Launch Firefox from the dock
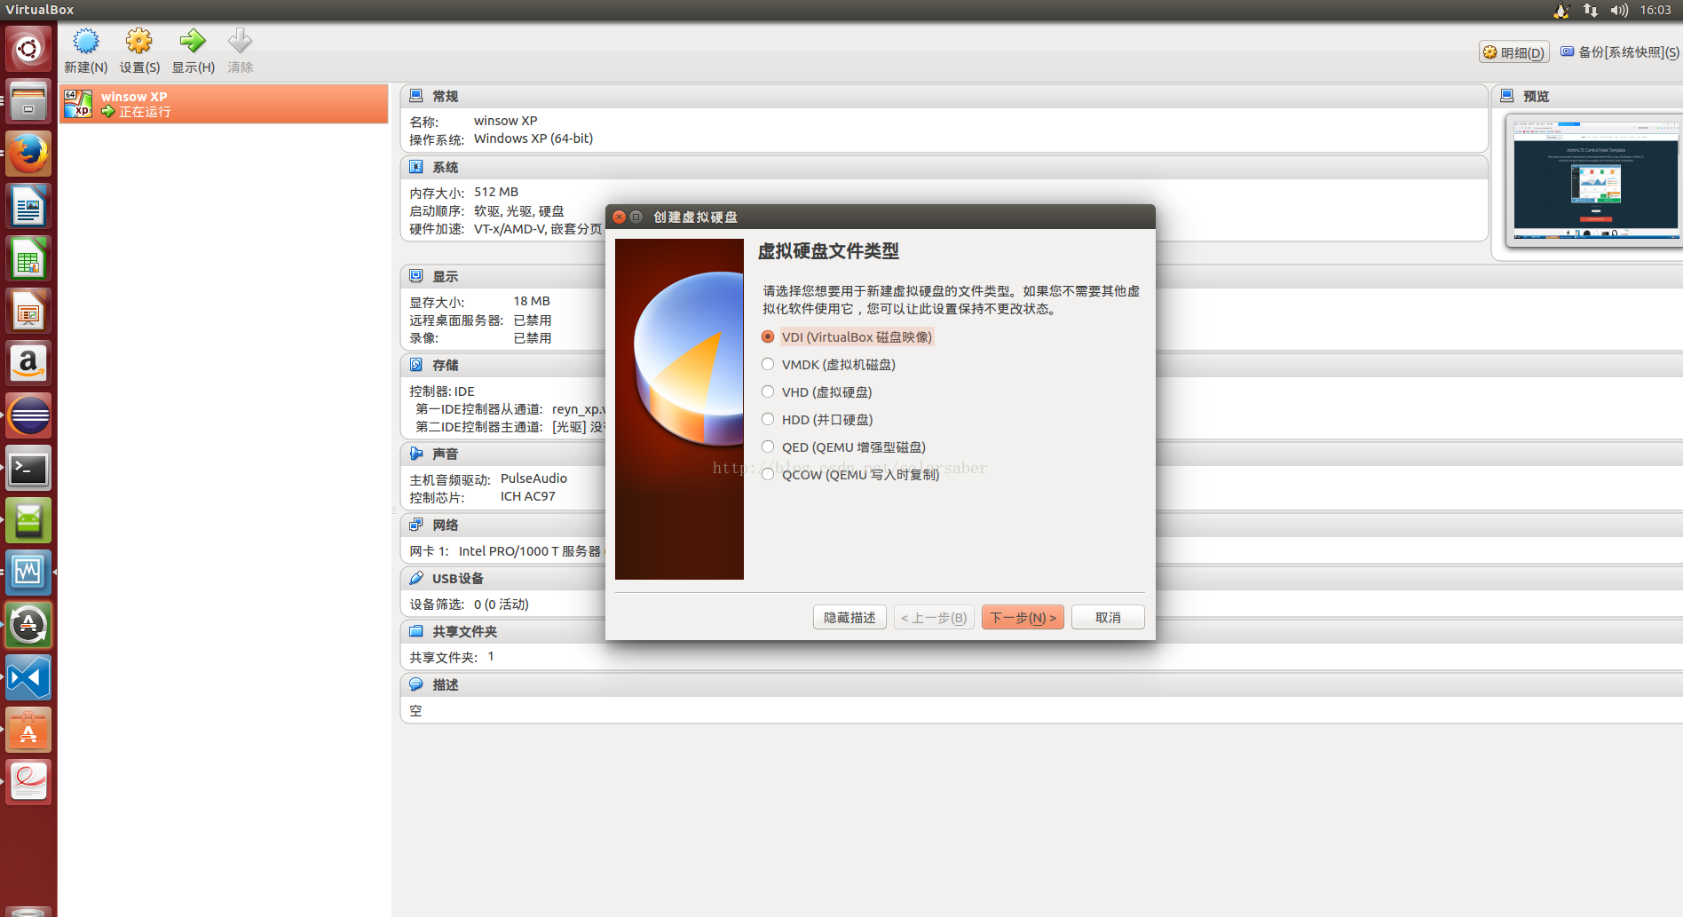 point(28,154)
